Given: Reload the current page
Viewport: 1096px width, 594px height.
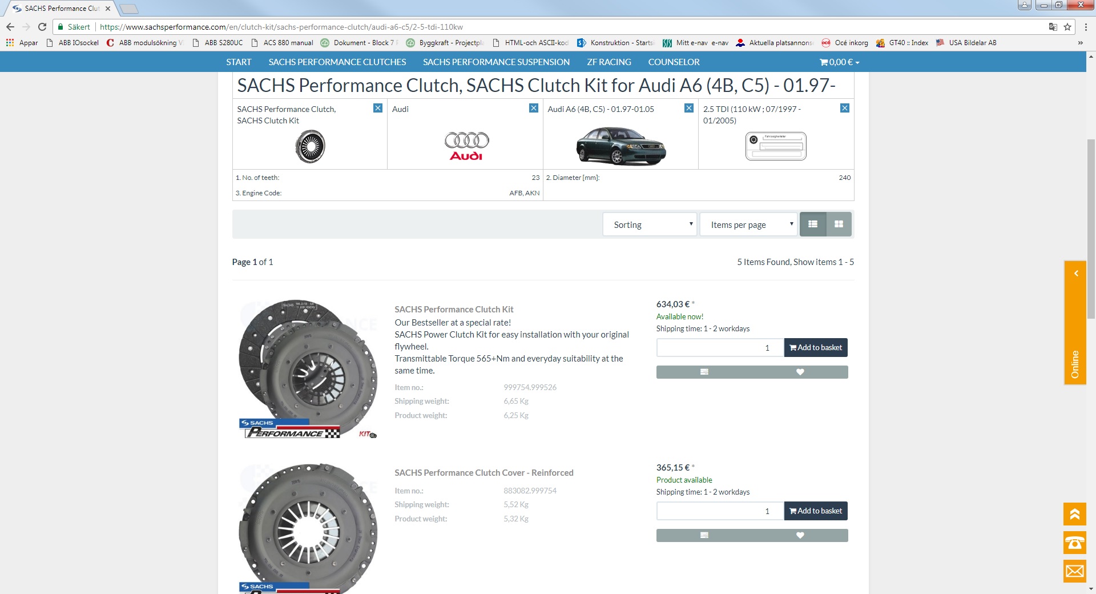Looking at the screenshot, I should [42, 27].
